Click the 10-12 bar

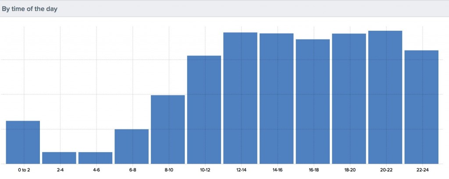click(204, 110)
